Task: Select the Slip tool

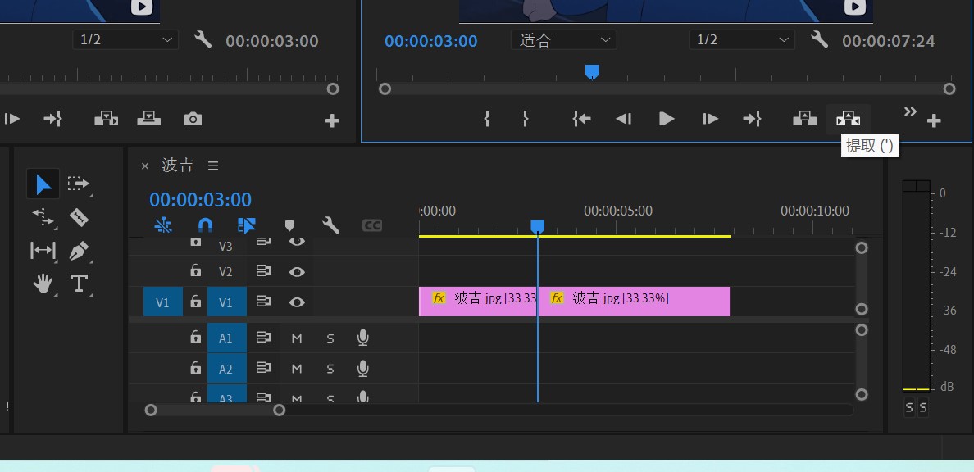Action: coord(43,251)
